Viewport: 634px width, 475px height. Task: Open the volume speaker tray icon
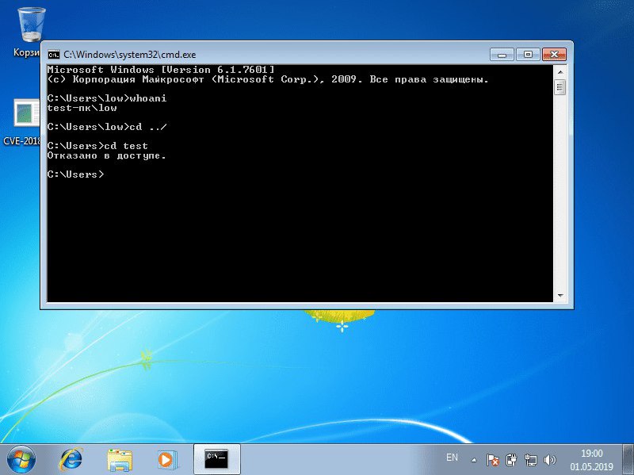click(549, 460)
